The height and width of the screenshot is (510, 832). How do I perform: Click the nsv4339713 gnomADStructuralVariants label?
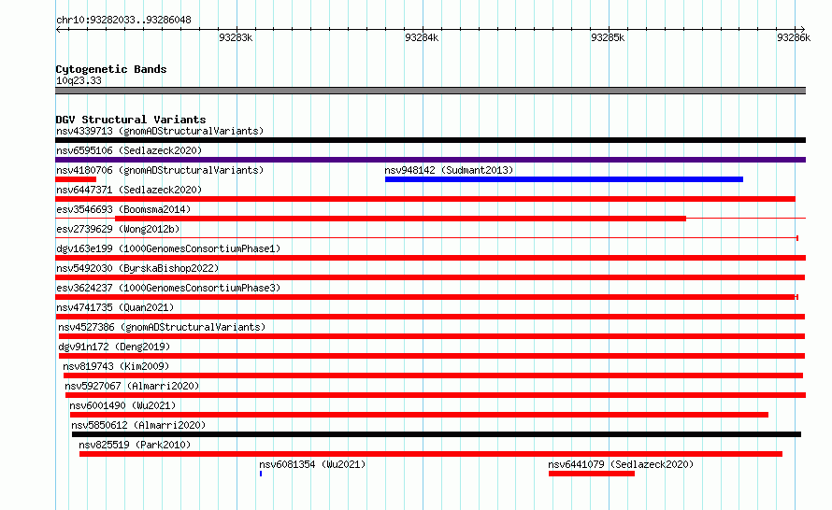coord(160,131)
